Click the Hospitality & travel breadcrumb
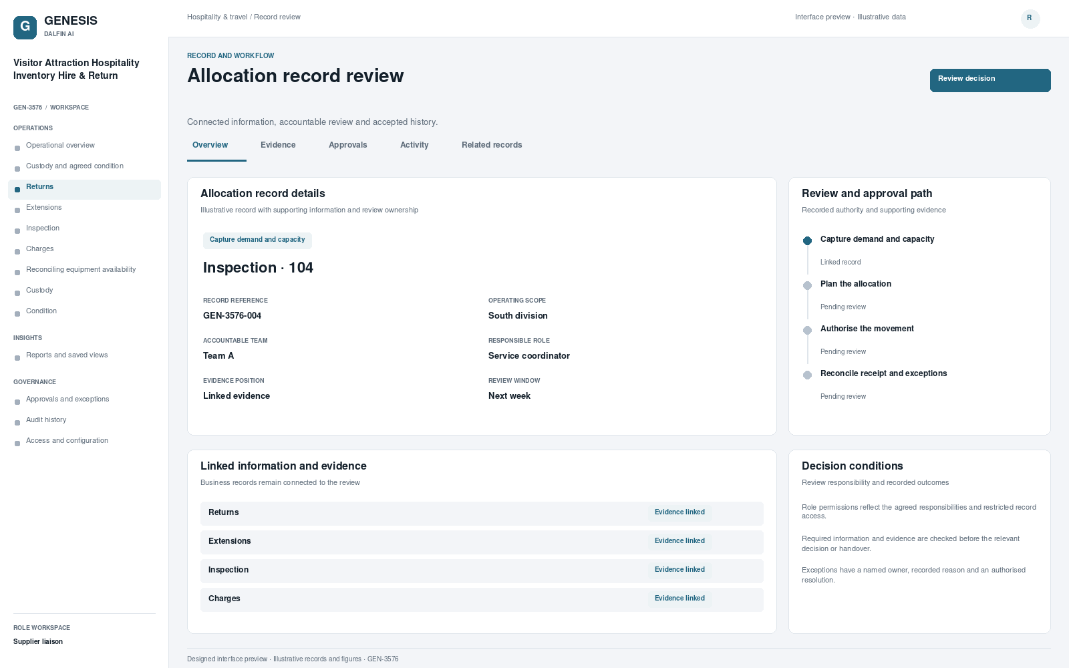The height and width of the screenshot is (668, 1069). 217,17
